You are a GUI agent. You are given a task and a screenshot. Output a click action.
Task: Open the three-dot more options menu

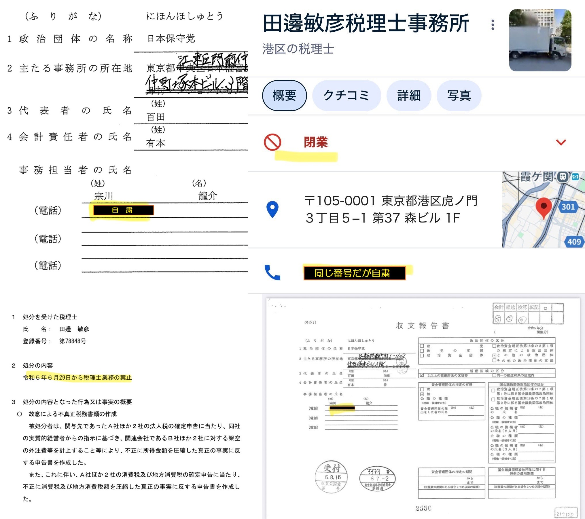493,25
